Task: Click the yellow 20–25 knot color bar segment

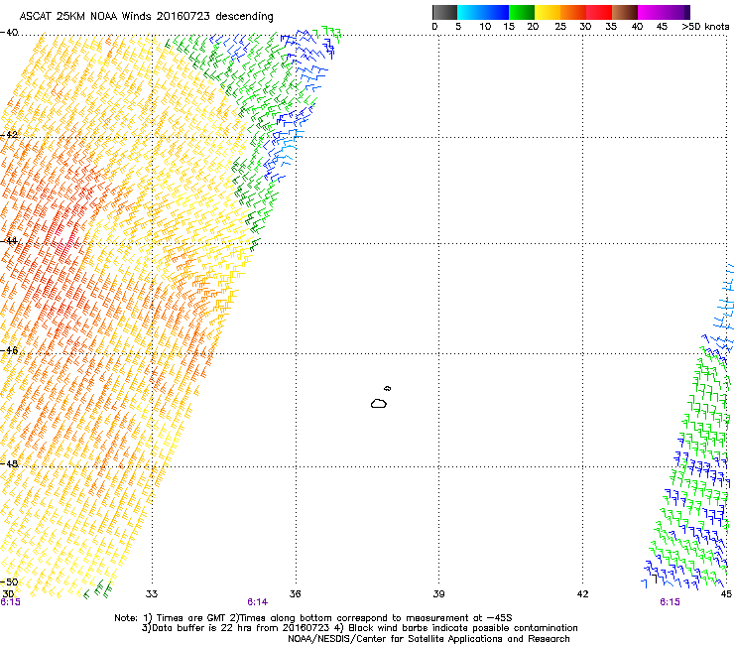Action: 548,12
